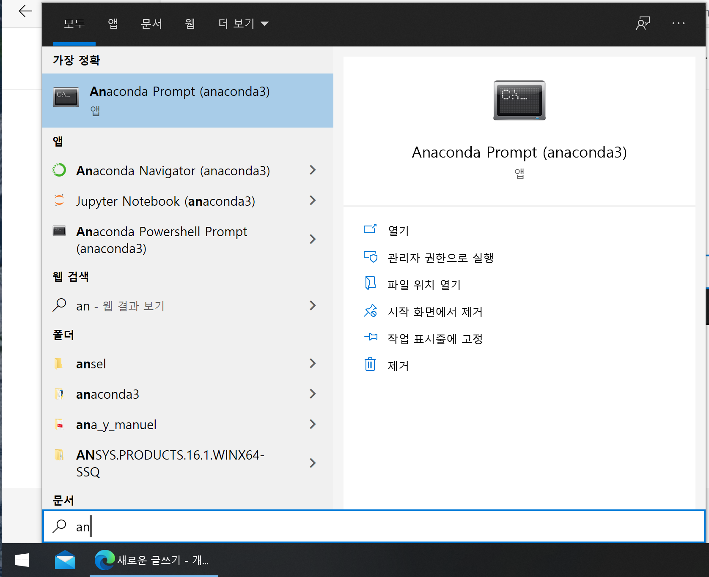Click the 'ana_y_manuel' folder name
The width and height of the screenshot is (709, 577).
(x=116, y=425)
